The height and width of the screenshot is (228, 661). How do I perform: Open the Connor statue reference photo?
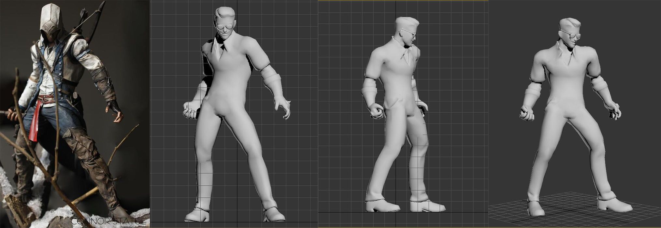coord(75,114)
